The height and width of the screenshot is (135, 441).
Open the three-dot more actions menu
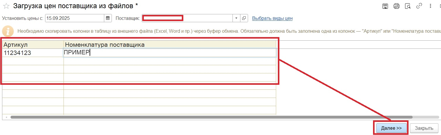[430, 6]
